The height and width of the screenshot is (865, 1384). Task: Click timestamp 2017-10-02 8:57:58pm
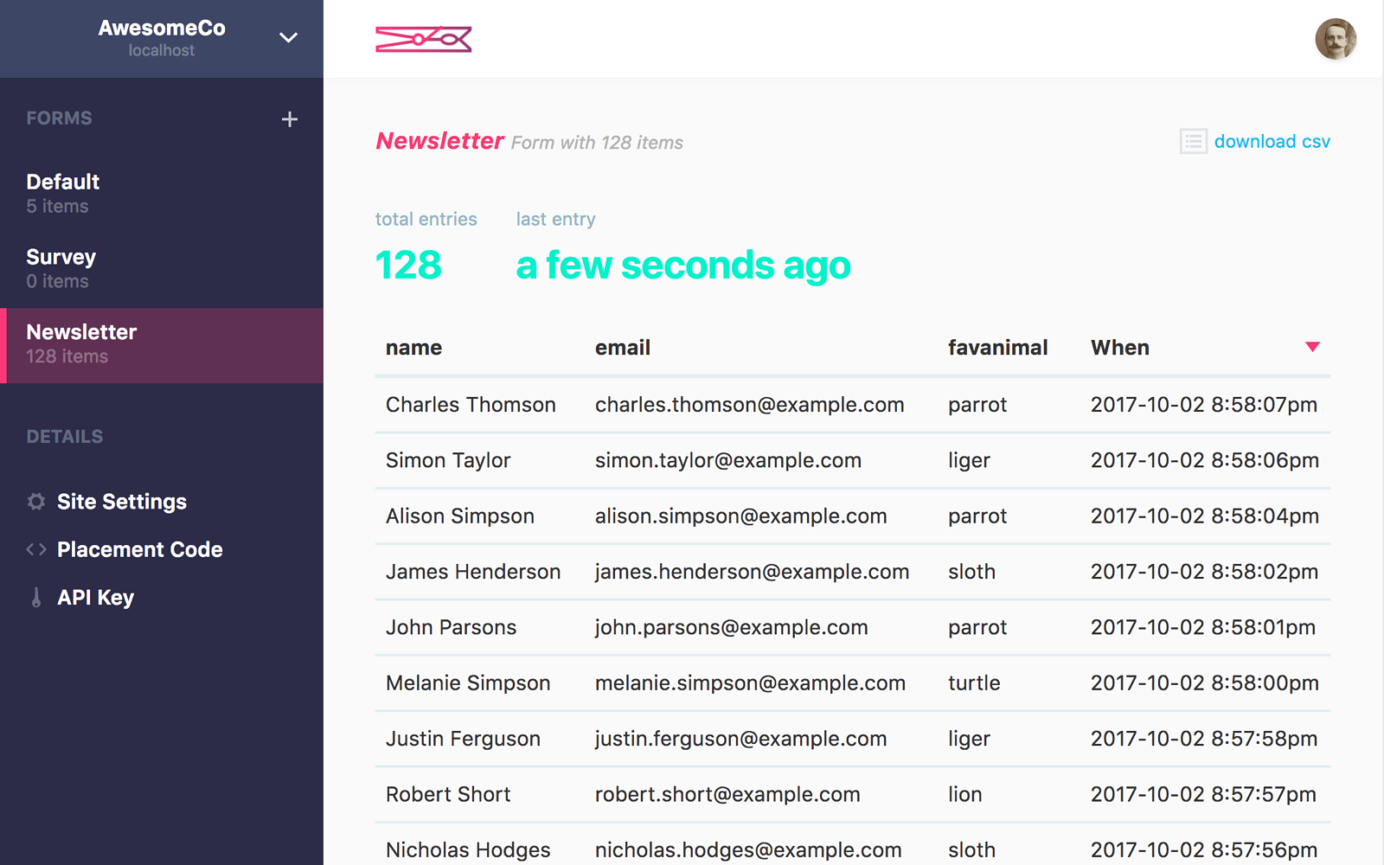(1204, 739)
